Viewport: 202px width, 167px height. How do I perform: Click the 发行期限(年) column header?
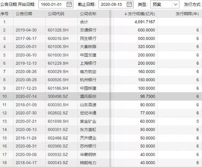187,14
